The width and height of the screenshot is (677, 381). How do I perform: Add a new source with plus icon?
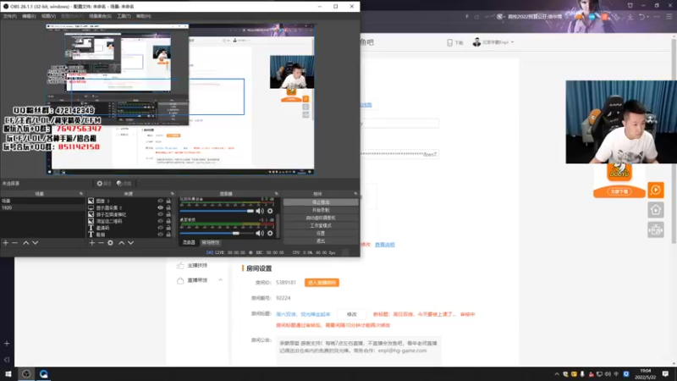click(x=91, y=243)
